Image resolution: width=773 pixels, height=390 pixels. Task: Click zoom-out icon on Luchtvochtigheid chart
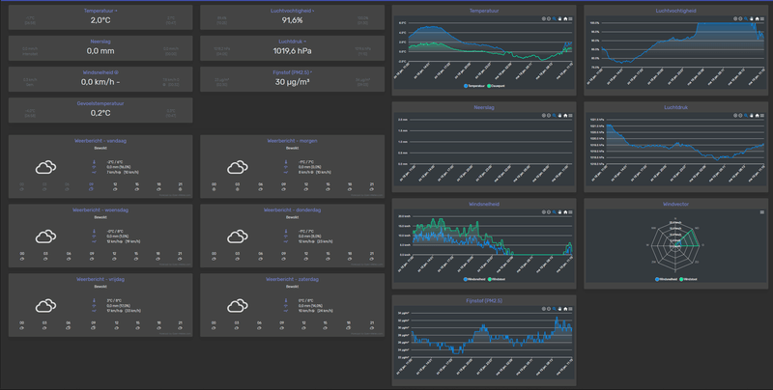740,18
